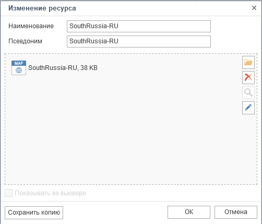This screenshot has width=262, height=224.
Task: Click the red X delete file icon
Action: point(248,77)
